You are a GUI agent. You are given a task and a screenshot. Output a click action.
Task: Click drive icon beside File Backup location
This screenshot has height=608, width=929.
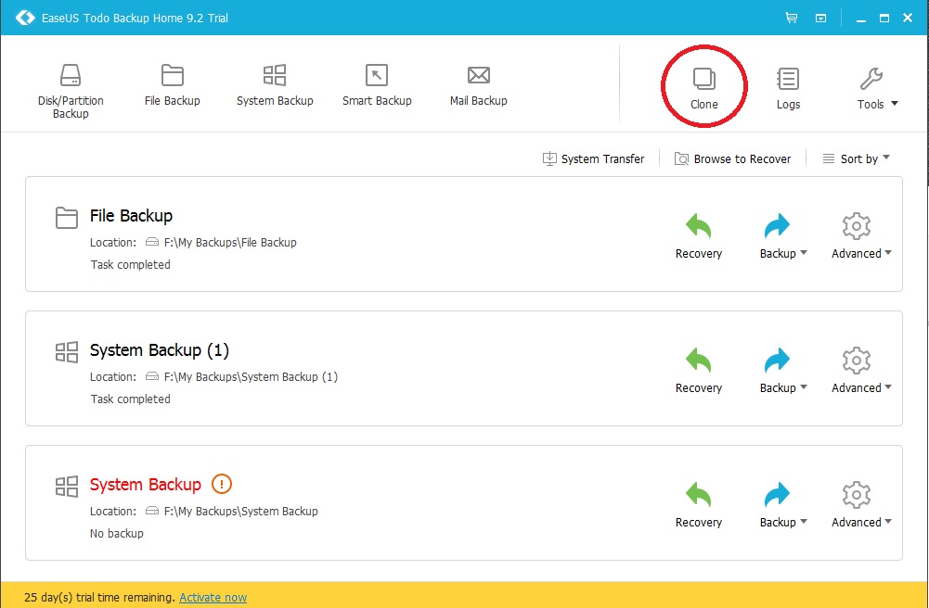pos(152,242)
